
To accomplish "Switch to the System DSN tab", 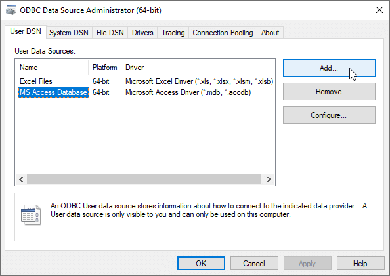I will (69, 33).
